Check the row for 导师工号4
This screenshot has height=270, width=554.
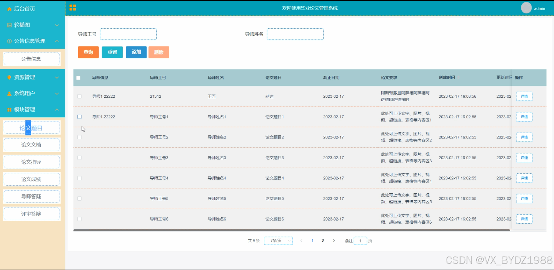point(79,178)
